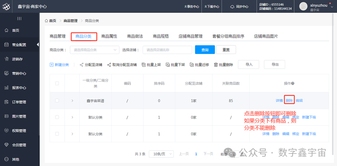
Task: Click 删除 in the 鑫宇宙菜谱 row
Action: [289, 100]
